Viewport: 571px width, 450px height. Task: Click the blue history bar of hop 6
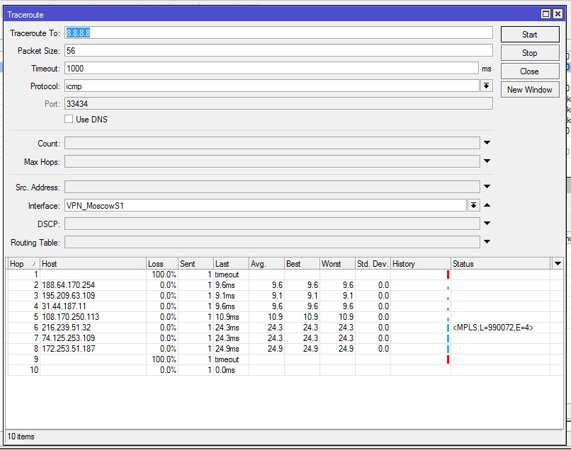pos(448,328)
